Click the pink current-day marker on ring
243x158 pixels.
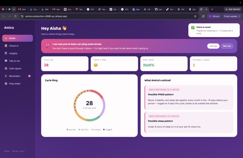(x=88, y=91)
